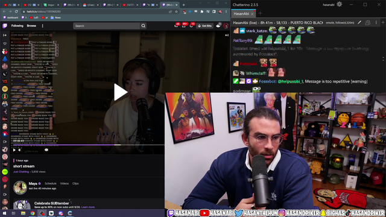
Task: Open Twitch inbox with 46 badge
Action: (x=176, y=25)
